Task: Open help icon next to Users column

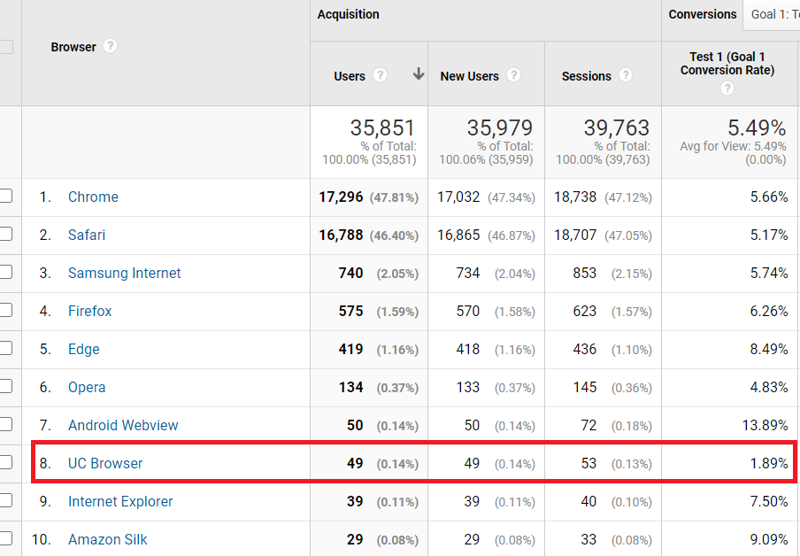Action: tap(380, 75)
